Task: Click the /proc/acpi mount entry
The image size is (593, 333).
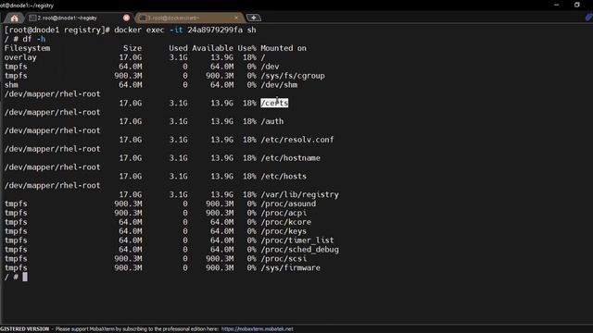Action: pos(284,213)
